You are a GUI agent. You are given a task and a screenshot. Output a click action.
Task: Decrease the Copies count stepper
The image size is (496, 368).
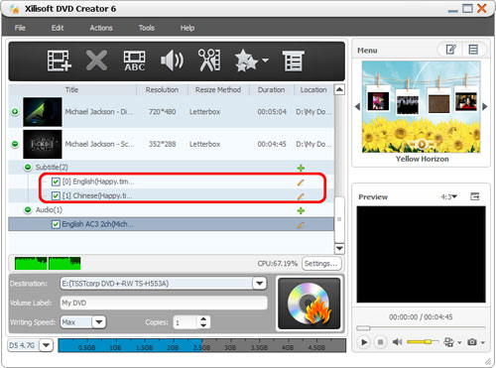pos(203,325)
